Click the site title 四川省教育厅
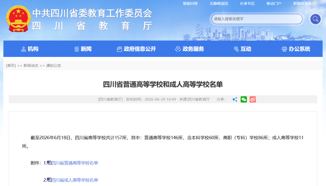Viewport: 326px width, 186px height. tap(92, 26)
